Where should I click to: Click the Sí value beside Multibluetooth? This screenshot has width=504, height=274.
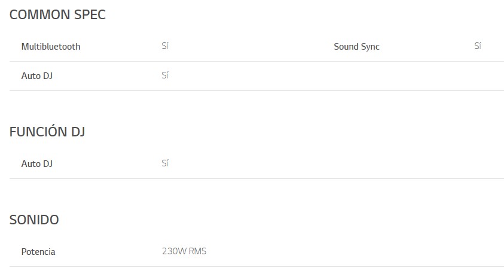[165, 46]
